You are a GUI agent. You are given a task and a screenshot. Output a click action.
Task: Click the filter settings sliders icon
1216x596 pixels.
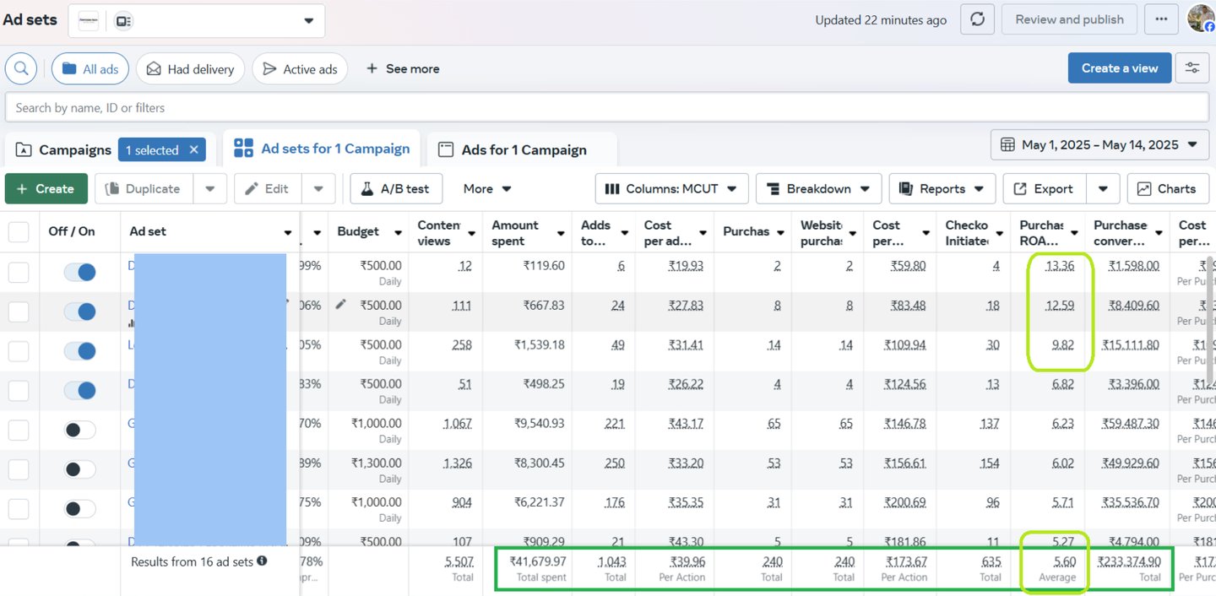[x=1192, y=68]
